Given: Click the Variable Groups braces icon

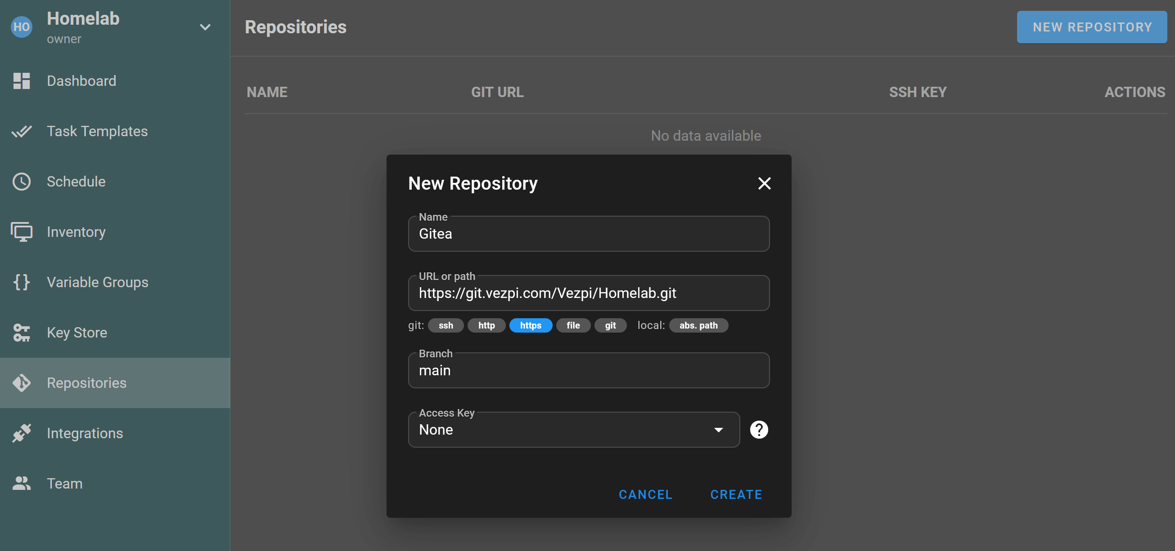Looking at the screenshot, I should tap(22, 282).
